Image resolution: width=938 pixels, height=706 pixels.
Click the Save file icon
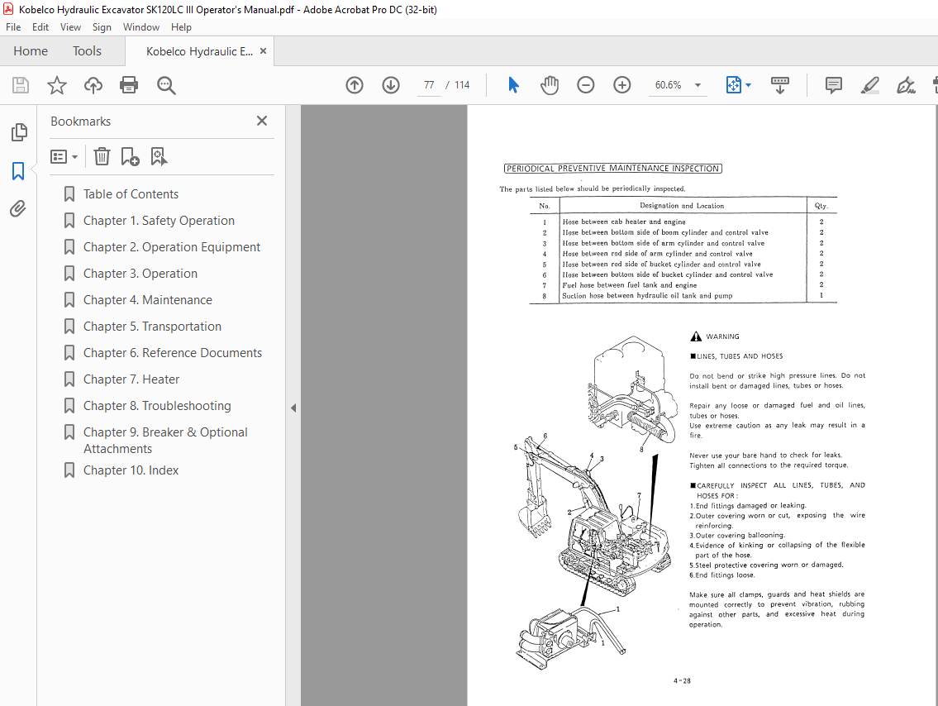pyautogui.click(x=21, y=85)
